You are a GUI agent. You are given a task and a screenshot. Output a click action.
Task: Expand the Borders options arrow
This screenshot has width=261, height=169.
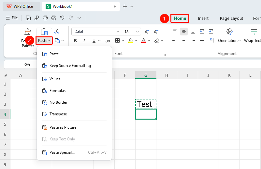123,41
